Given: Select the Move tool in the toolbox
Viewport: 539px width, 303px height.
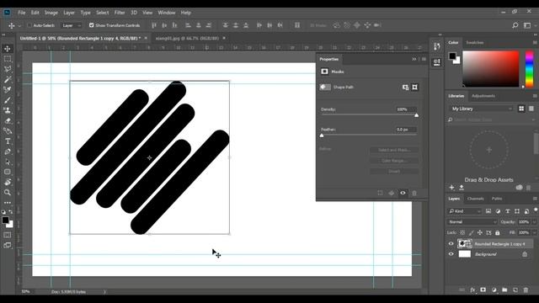Looking at the screenshot, I should coord(8,49).
